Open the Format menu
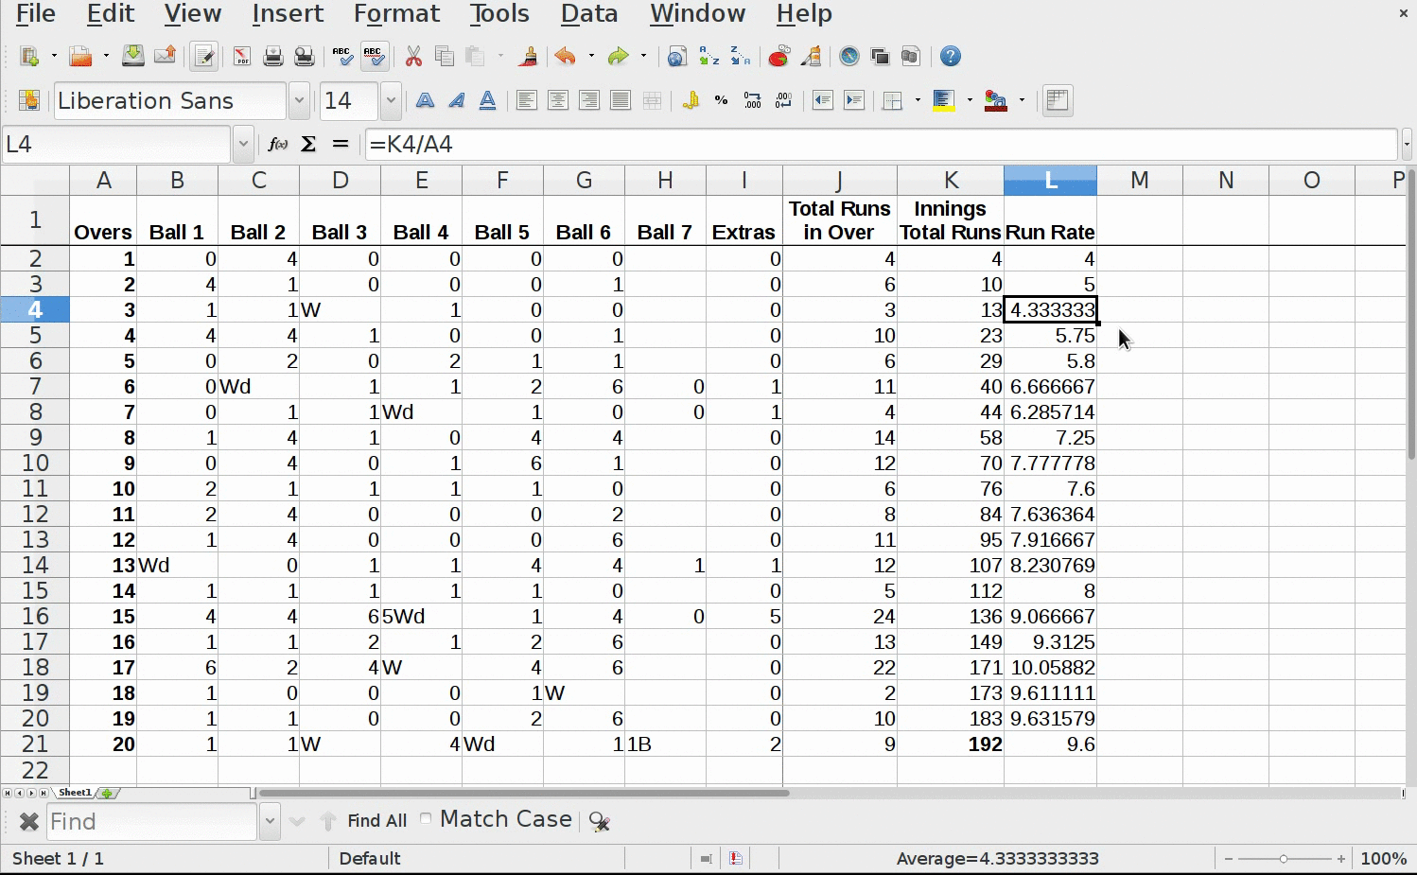The image size is (1417, 875). tap(396, 14)
